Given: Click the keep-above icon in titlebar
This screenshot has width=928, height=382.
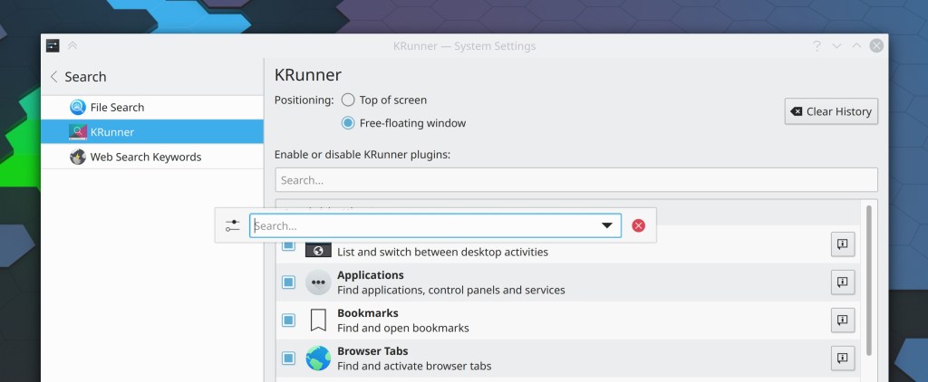Looking at the screenshot, I should click(x=72, y=46).
